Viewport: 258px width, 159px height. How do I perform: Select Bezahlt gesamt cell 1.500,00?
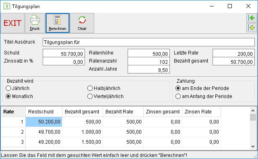(x=83, y=142)
